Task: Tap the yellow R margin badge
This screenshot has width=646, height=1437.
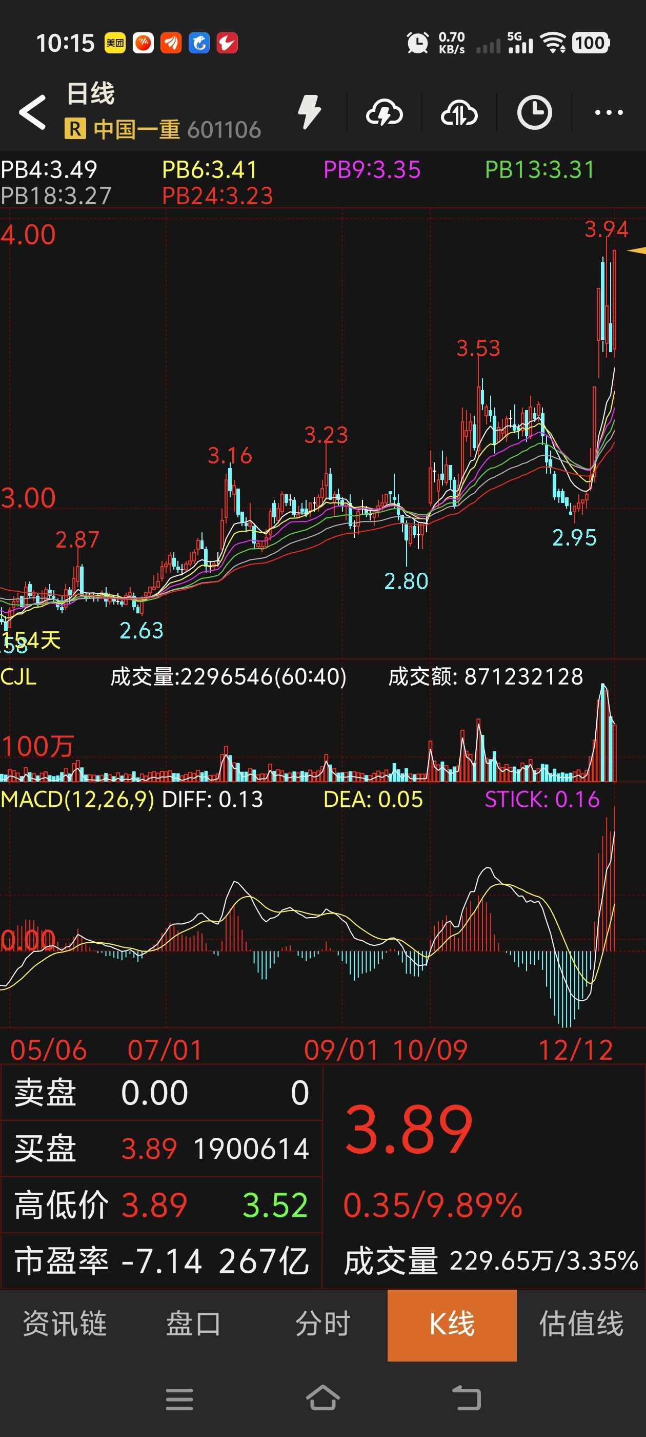Action: [75, 129]
